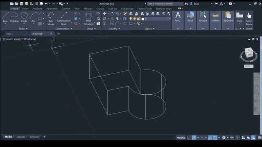
Task: Select the Arc tool
Action: [x=33, y=17]
